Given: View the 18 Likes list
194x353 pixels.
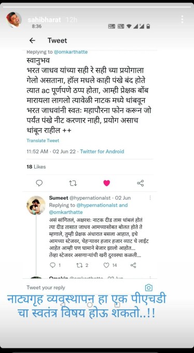Looking at the screenshot, I should pos(36,167).
